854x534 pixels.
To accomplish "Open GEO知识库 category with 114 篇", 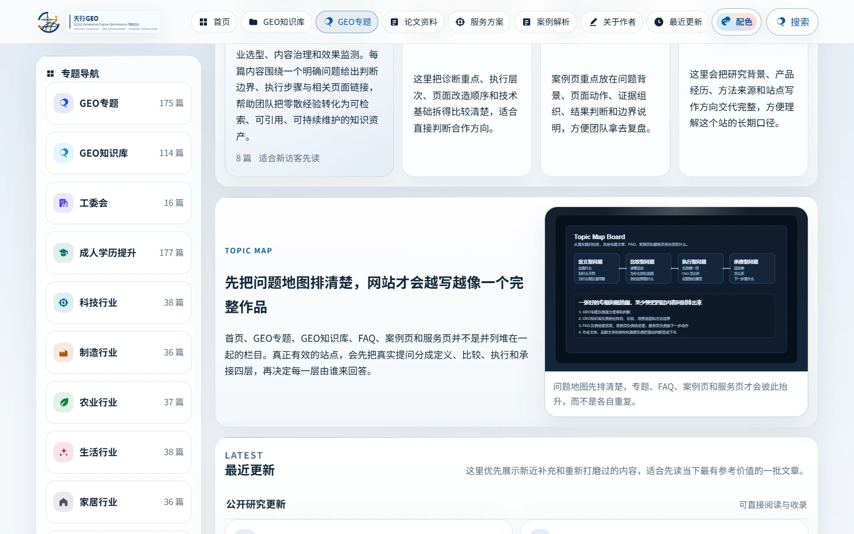I will (x=119, y=153).
